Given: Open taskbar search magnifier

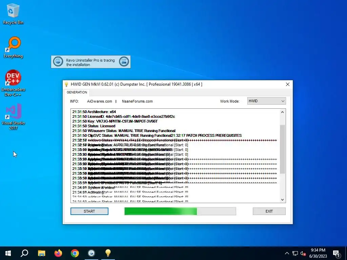Looking at the screenshot, I should coord(24,253).
